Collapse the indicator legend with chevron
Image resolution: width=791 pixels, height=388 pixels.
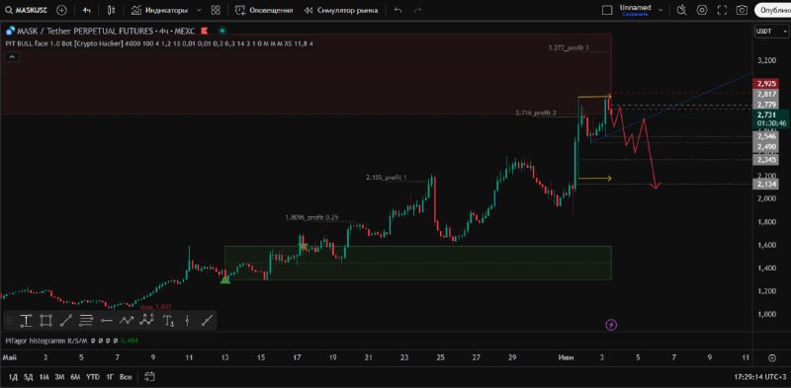click(x=12, y=57)
